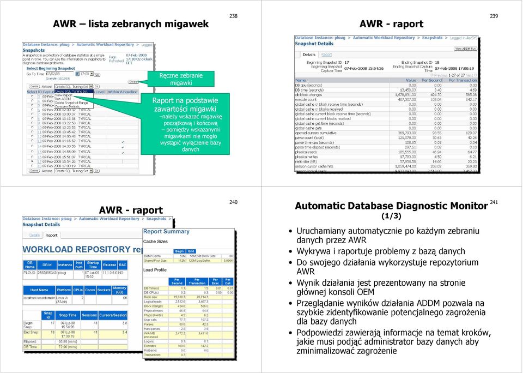Open the Snapshots breadcrumb on slide 240
523x373 pixels.
(156, 219)
